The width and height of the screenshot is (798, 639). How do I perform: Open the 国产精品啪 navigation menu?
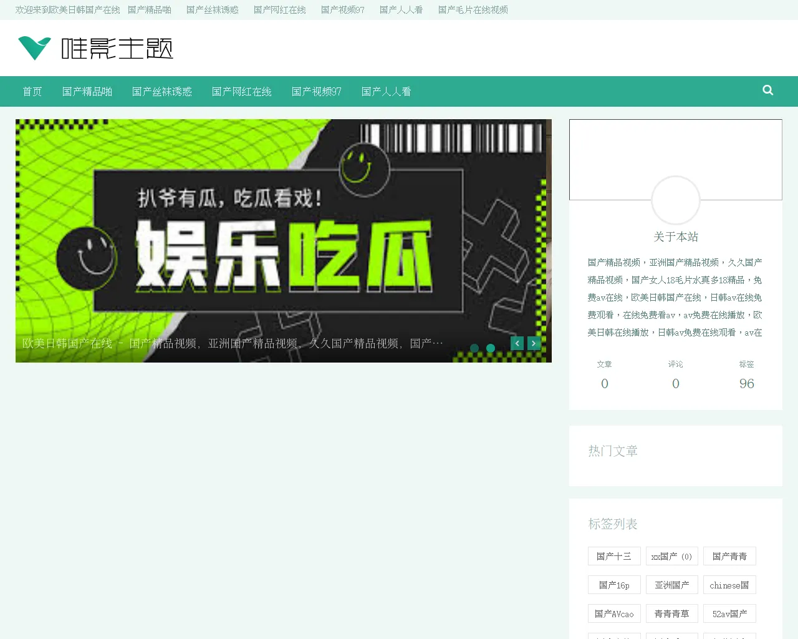click(87, 91)
